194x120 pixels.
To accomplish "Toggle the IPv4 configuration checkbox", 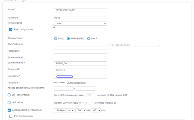I will tap(11, 30).
